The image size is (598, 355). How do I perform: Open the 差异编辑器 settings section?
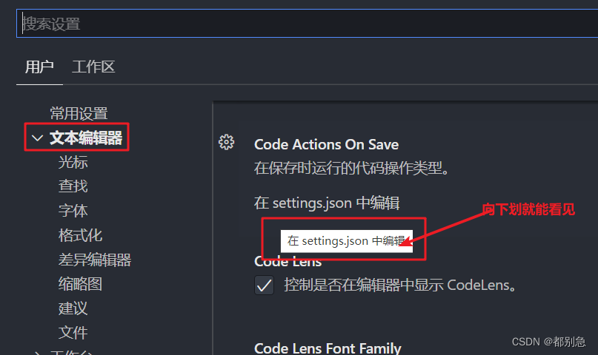(95, 260)
